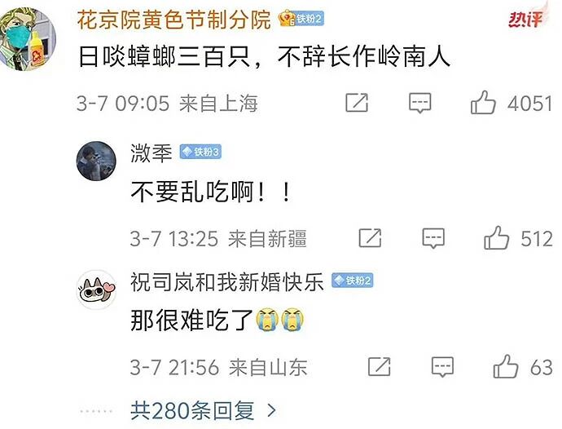Reply to the 那很难吃了 comment
The width and height of the screenshot is (562, 429).
[442, 367]
